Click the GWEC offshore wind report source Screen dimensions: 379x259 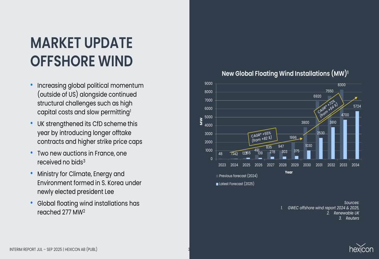point(323,208)
